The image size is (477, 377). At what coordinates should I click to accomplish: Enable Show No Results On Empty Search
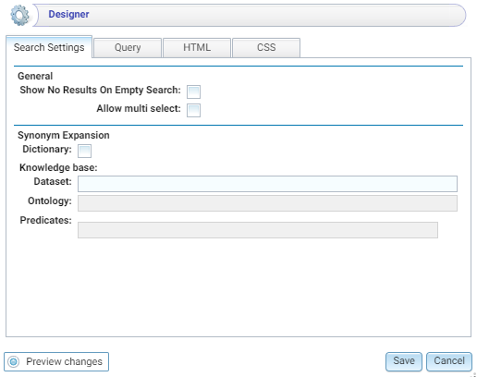click(x=193, y=91)
